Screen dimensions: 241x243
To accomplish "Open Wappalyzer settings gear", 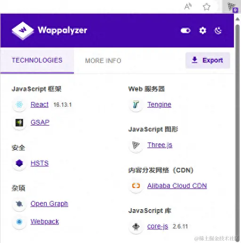I will tap(202, 31).
